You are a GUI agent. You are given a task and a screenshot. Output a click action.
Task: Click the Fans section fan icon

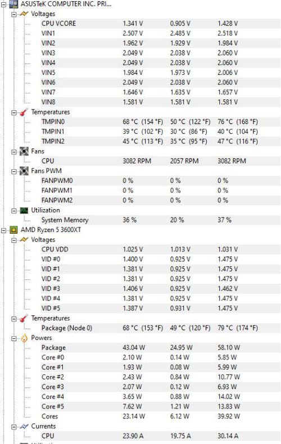[24, 151]
